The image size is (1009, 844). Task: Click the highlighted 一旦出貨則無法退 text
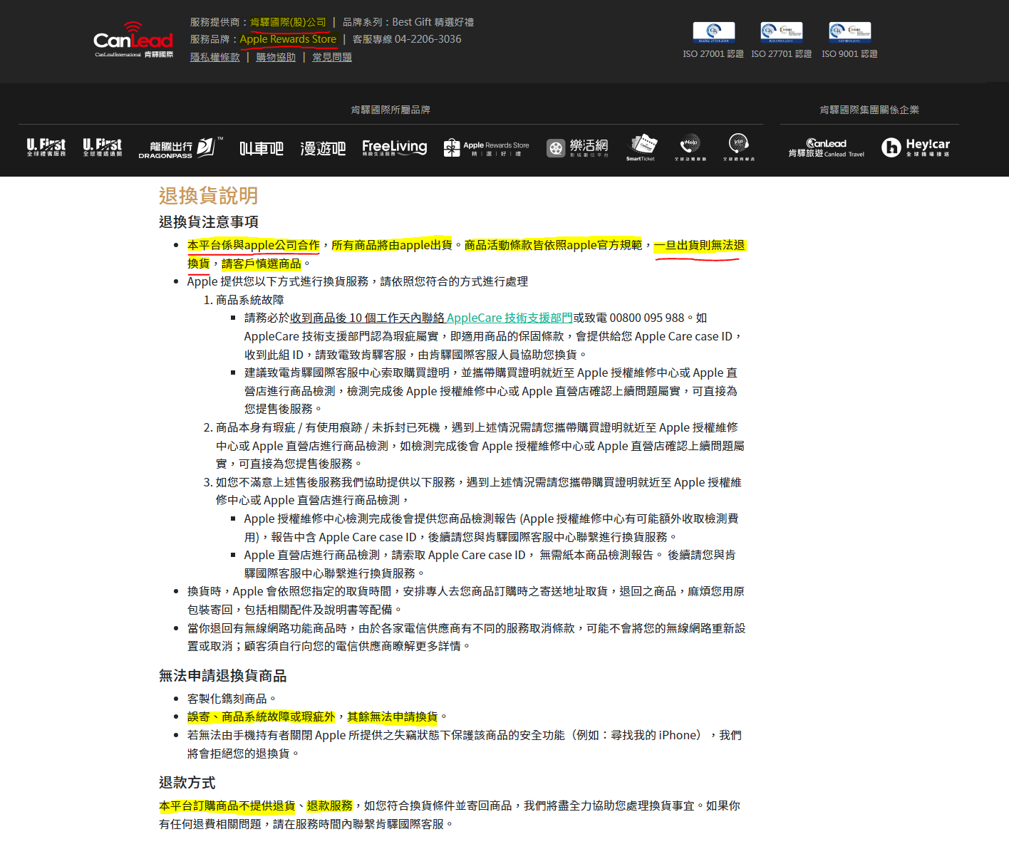700,245
